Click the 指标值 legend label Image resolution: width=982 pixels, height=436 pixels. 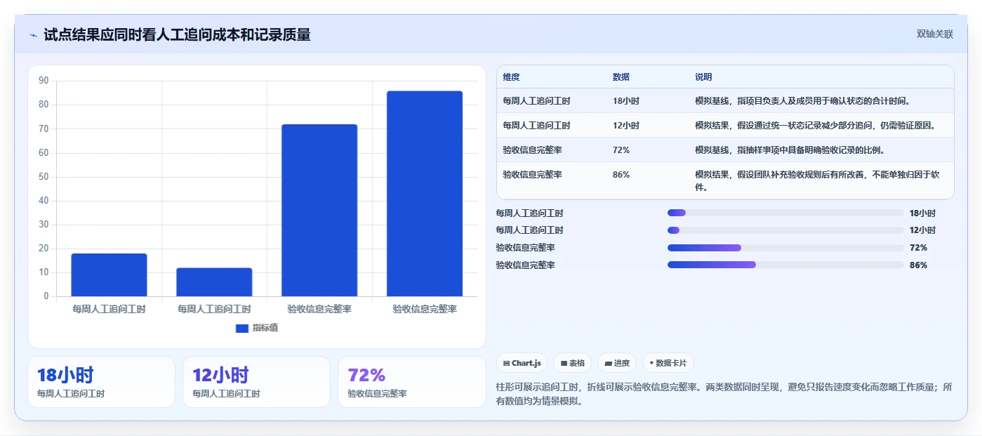[x=265, y=328]
